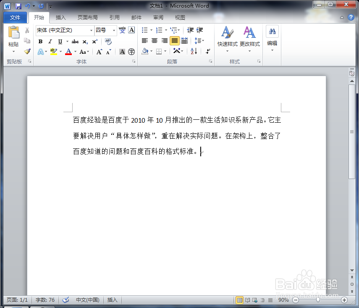Image resolution: width=359 pixels, height=308 pixels.
Task: Click the Redo icon
Action: pyautogui.click(x=41, y=6)
